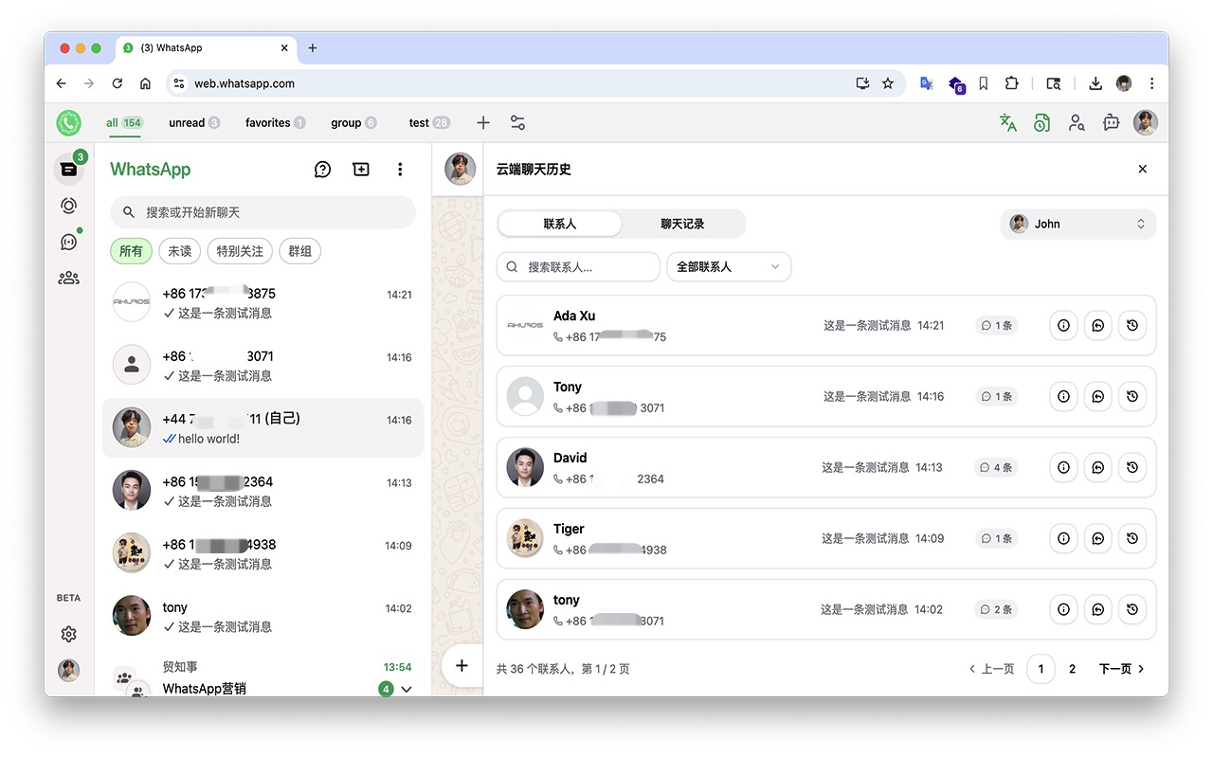Click the contact search icon in the toolbar
This screenshot has width=1213, height=758.
[1077, 122]
